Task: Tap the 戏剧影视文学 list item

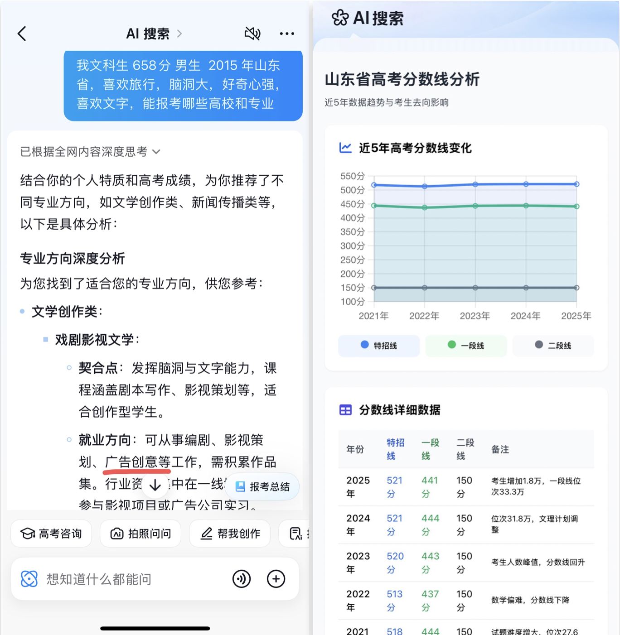Action: [97, 340]
